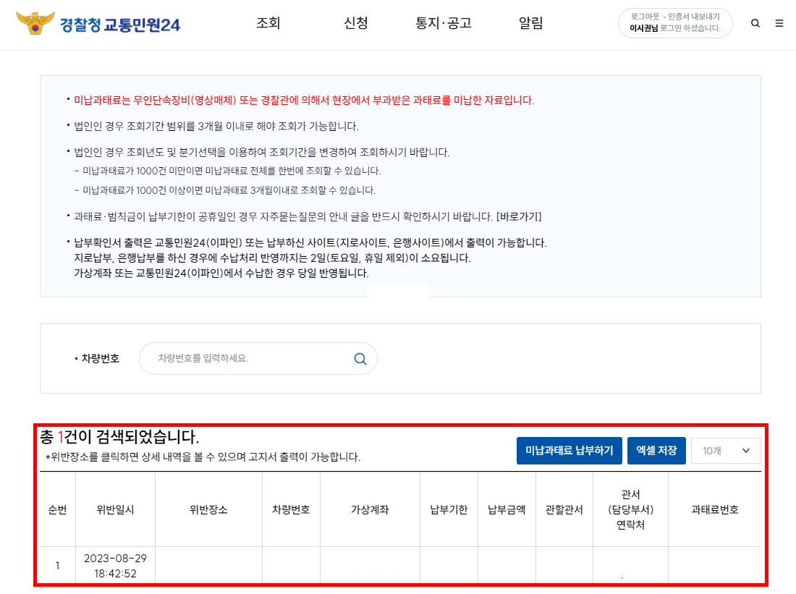
Task: Click the 과태료번호 column header
Action: point(715,510)
